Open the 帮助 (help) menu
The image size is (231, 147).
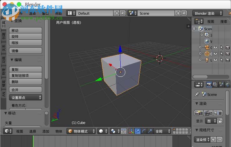click(59, 13)
